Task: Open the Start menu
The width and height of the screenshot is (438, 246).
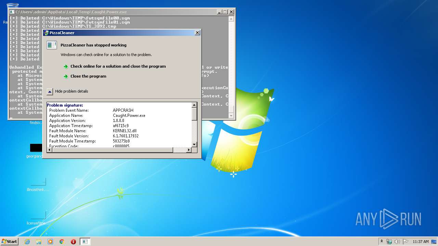Action: [9, 241]
